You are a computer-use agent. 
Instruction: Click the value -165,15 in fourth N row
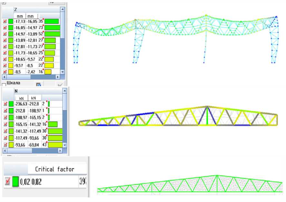tap(21, 124)
